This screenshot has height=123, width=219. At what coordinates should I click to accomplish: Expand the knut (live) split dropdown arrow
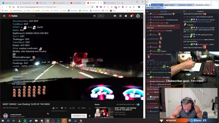[x=147, y=11]
